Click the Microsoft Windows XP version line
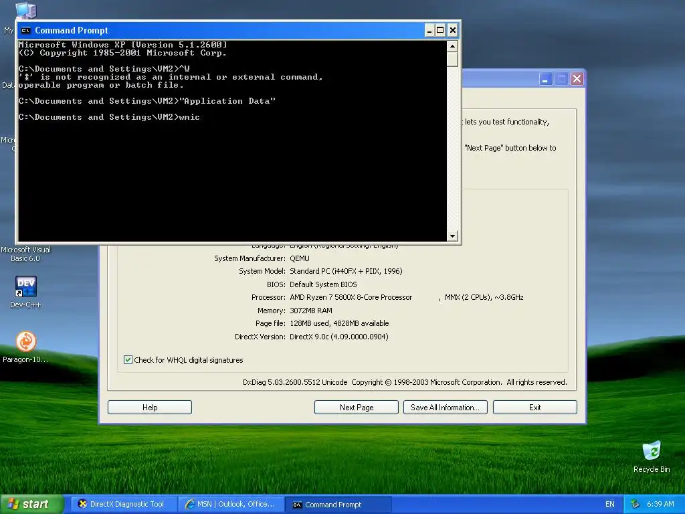The height and width of the screenshot is (514, 685). coord(123,45)
